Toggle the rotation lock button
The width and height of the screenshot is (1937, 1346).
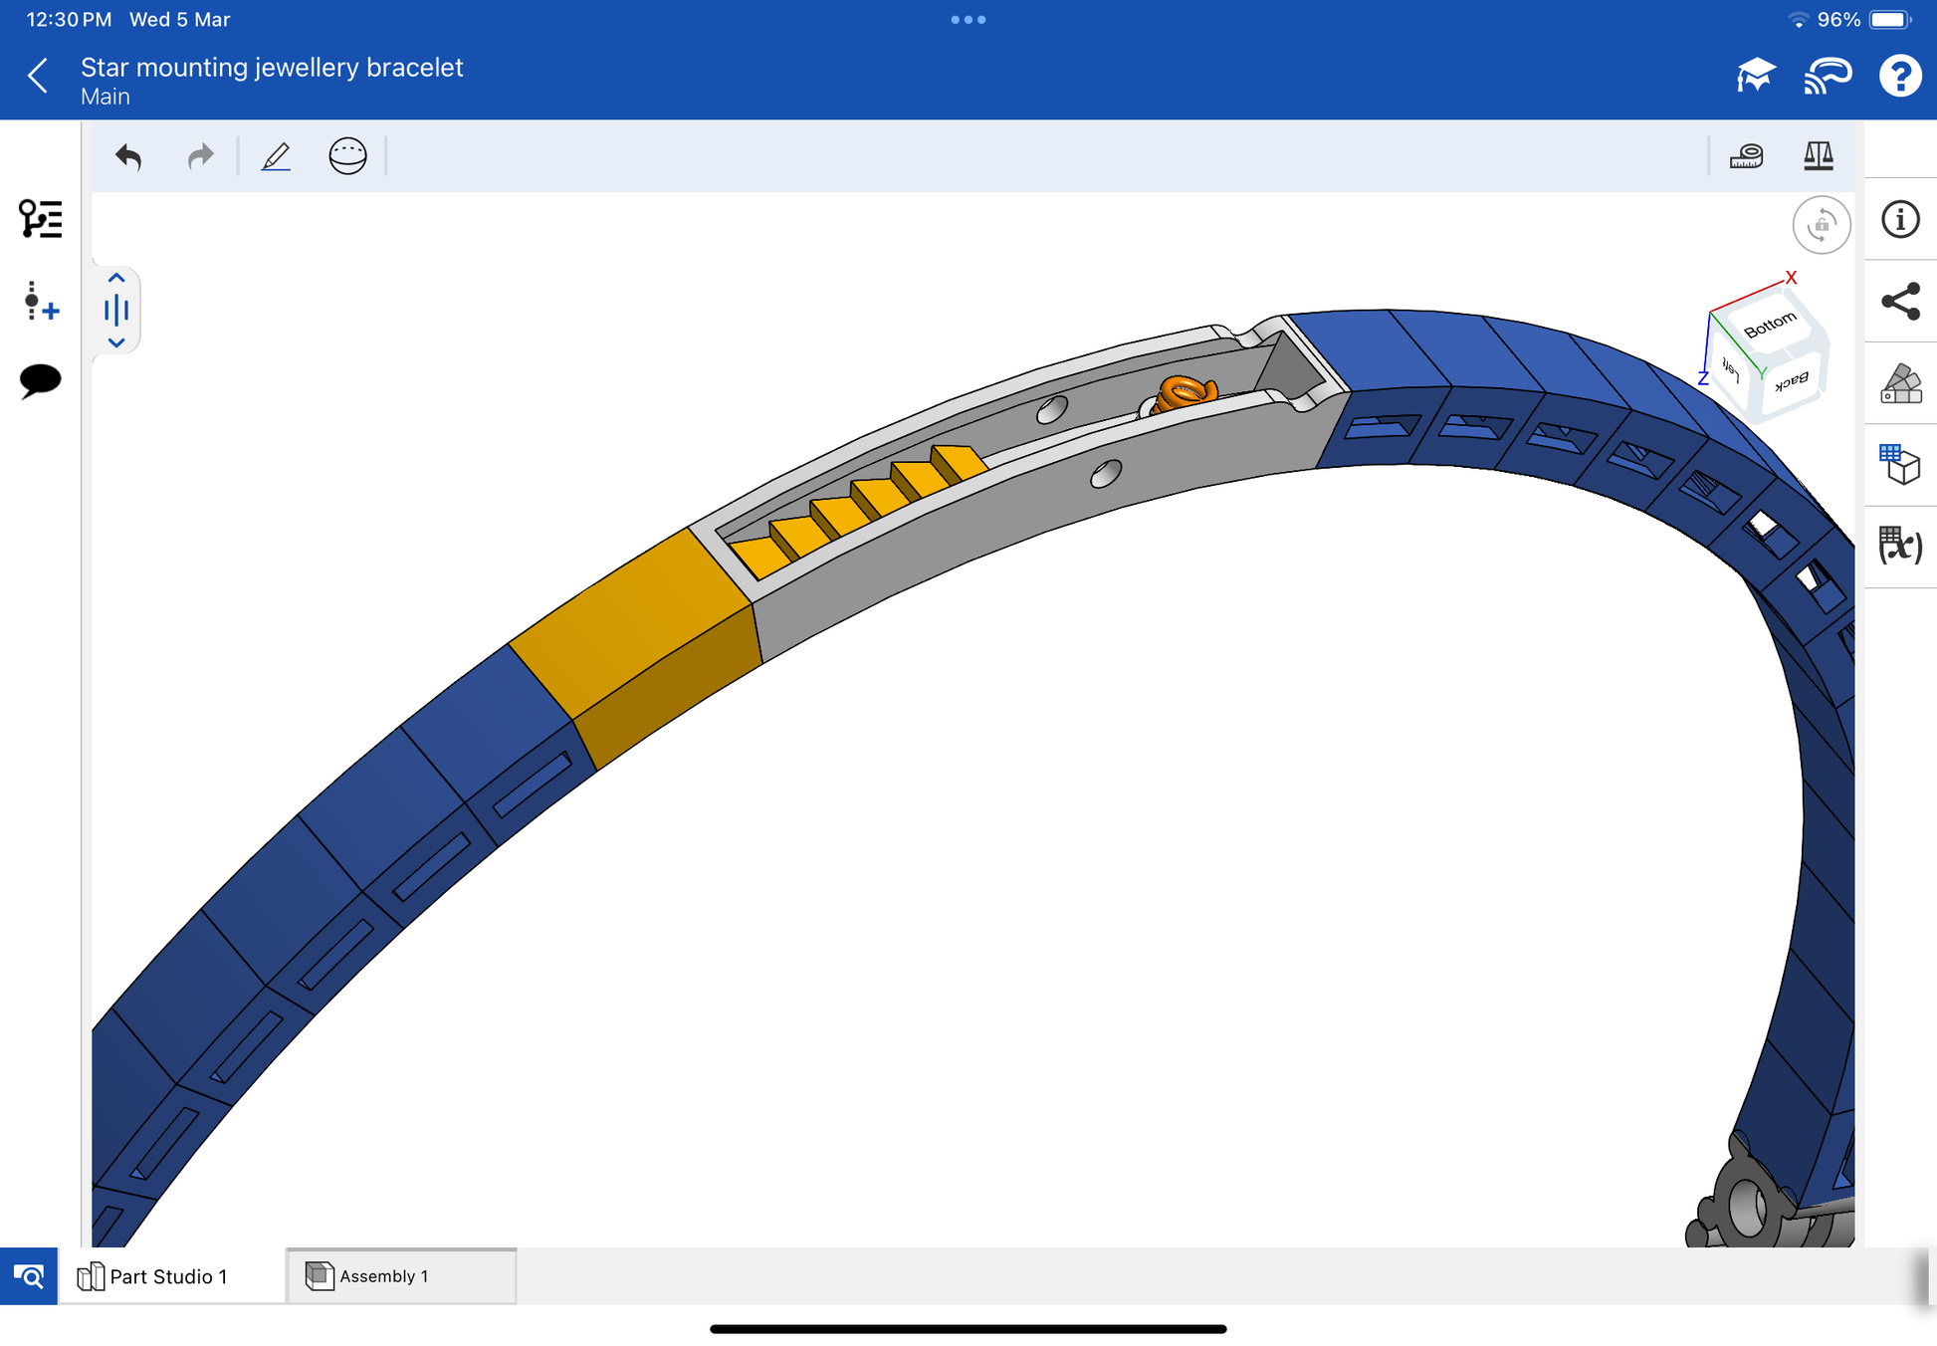(1821, 225)
